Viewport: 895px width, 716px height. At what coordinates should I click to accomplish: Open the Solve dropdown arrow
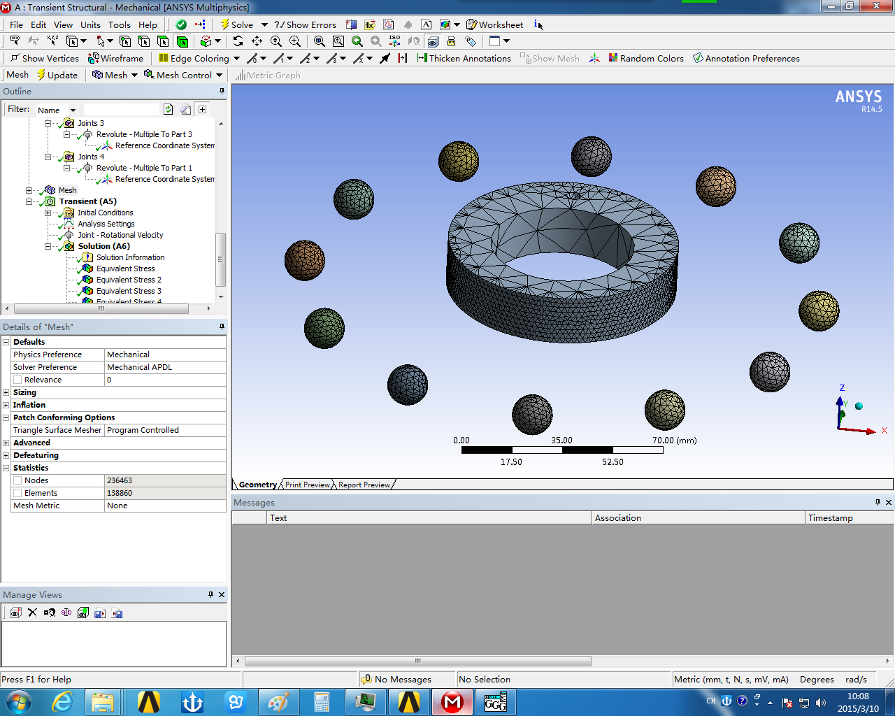264,24
